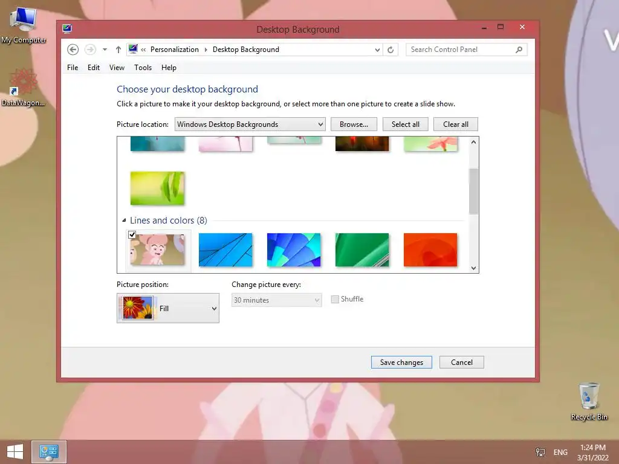The width and height of the screenshot is (619, 464).
Task: Select the blue fan-shaped wallpaper
Action: coord(294,250)
